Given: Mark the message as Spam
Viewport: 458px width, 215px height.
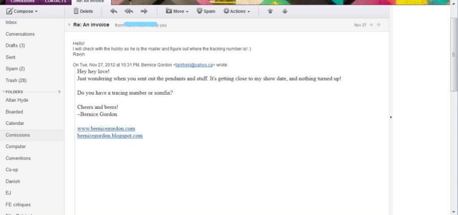Looking at the screenshot, I should 206,11.
